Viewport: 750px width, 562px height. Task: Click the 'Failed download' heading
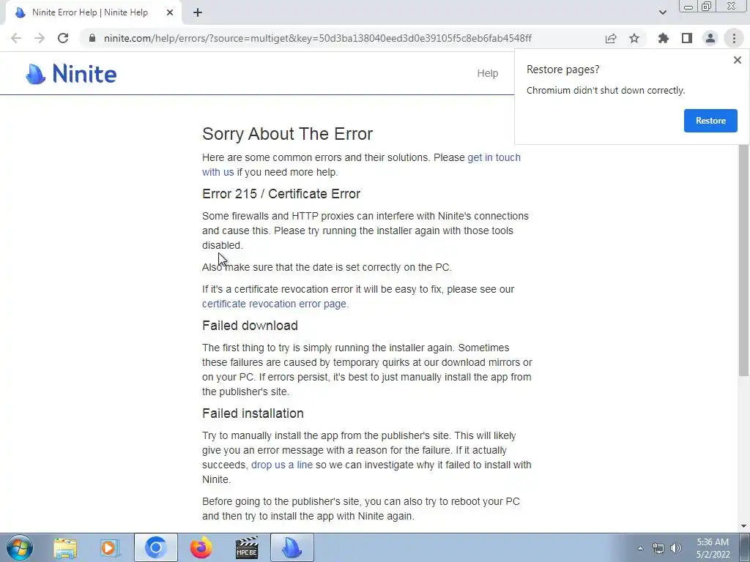pyautogui.click(x=250, y=326)
